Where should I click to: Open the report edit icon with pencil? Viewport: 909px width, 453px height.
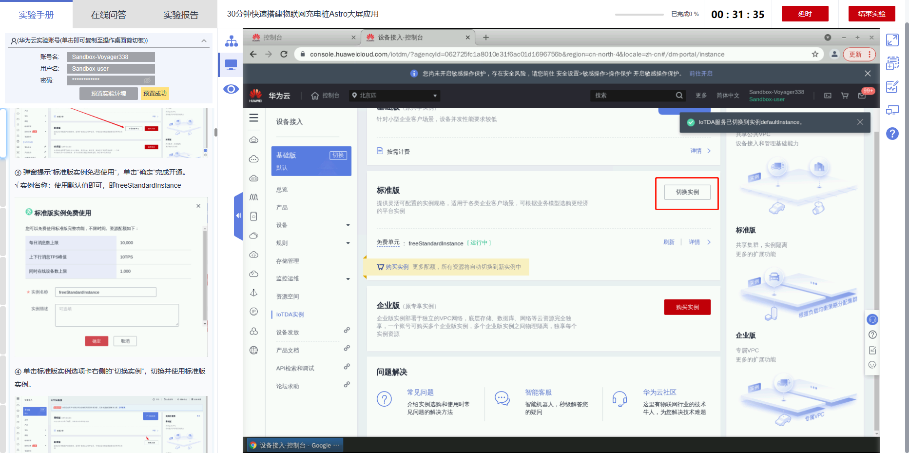[x=892, y=87]
